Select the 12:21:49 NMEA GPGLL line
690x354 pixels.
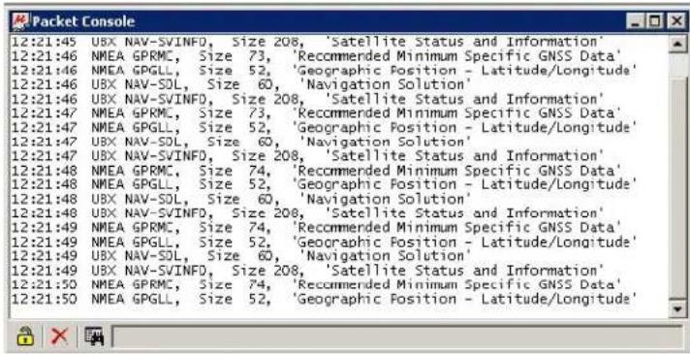coord(324,241)
